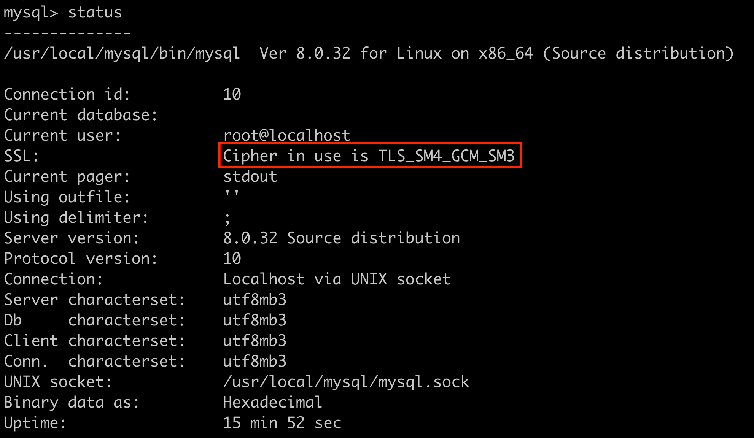Click the 'Conn. characterset:' label

coord(94,361)
